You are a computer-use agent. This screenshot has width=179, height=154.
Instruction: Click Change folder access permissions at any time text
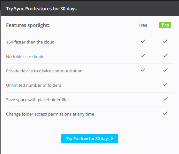point(50,114)
